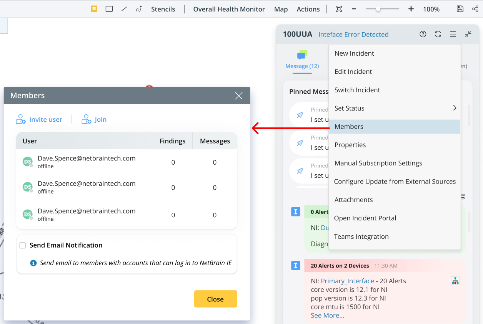The height and width of the screenshot is (324, 483).
Task: Close the Members dialog with X
Action: (239, 96)
